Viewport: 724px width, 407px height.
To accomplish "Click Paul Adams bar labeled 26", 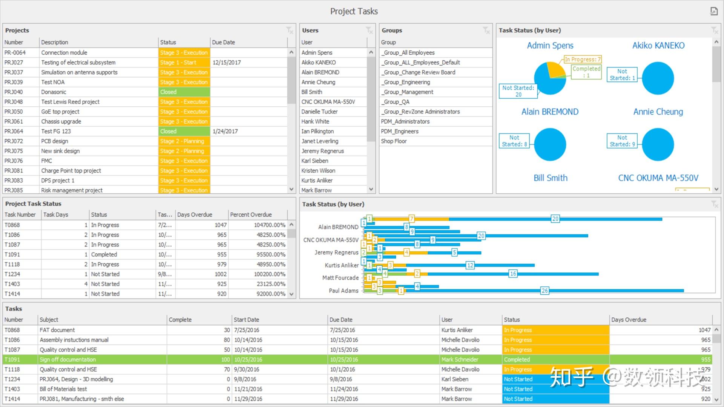I will [x=544, y=291].
